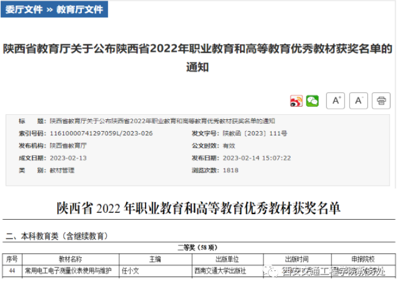
Task: Click editor name 任小文 in table
Action: 131,271
